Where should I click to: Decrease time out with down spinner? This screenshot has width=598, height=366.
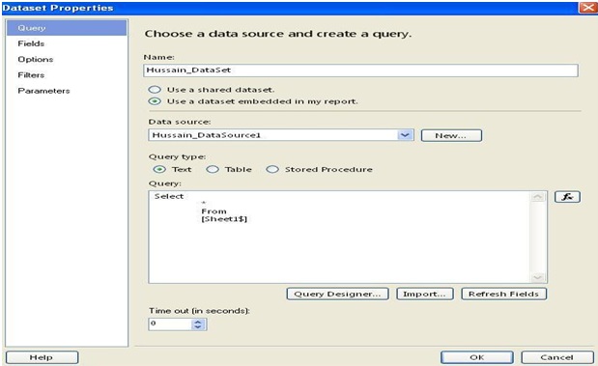(198, 326)
